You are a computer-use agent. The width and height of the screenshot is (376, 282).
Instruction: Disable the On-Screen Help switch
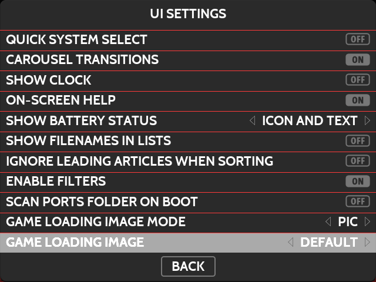tap(357, 100)
